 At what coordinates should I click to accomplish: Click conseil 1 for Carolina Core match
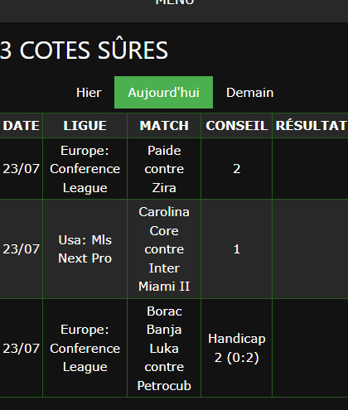tap(237, 249)
